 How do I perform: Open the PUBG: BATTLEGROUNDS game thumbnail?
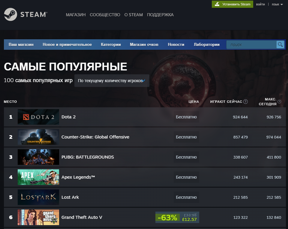coord(38,157)
